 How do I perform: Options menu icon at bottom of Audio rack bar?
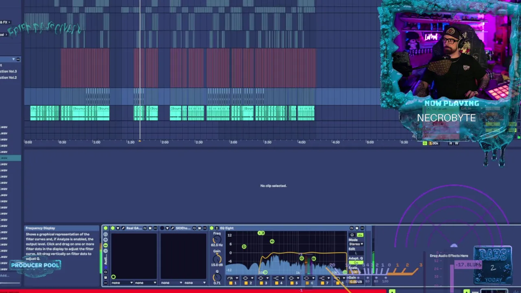coord(105,283)
